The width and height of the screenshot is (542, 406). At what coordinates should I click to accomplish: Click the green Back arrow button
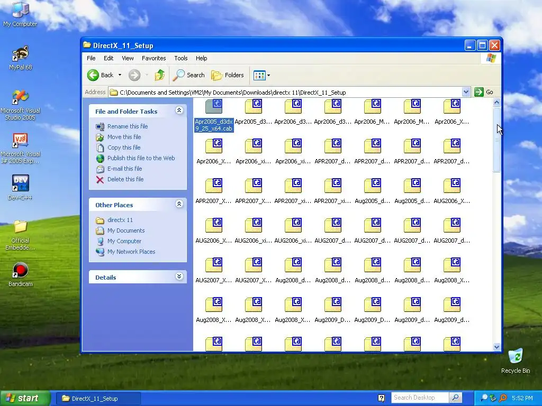point(93,75)
